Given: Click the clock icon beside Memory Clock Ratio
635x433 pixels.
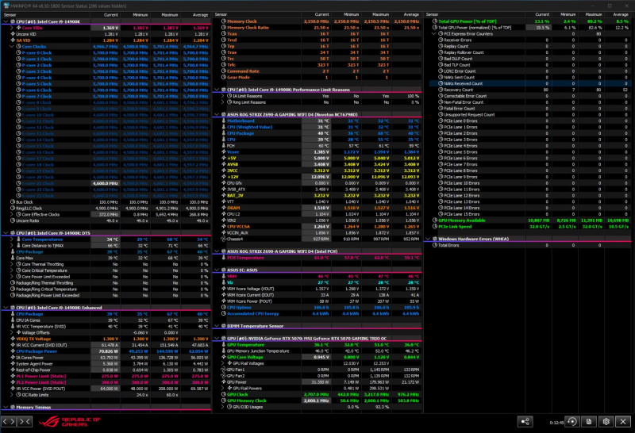Looking at the screenshot, I should [224, 28].
